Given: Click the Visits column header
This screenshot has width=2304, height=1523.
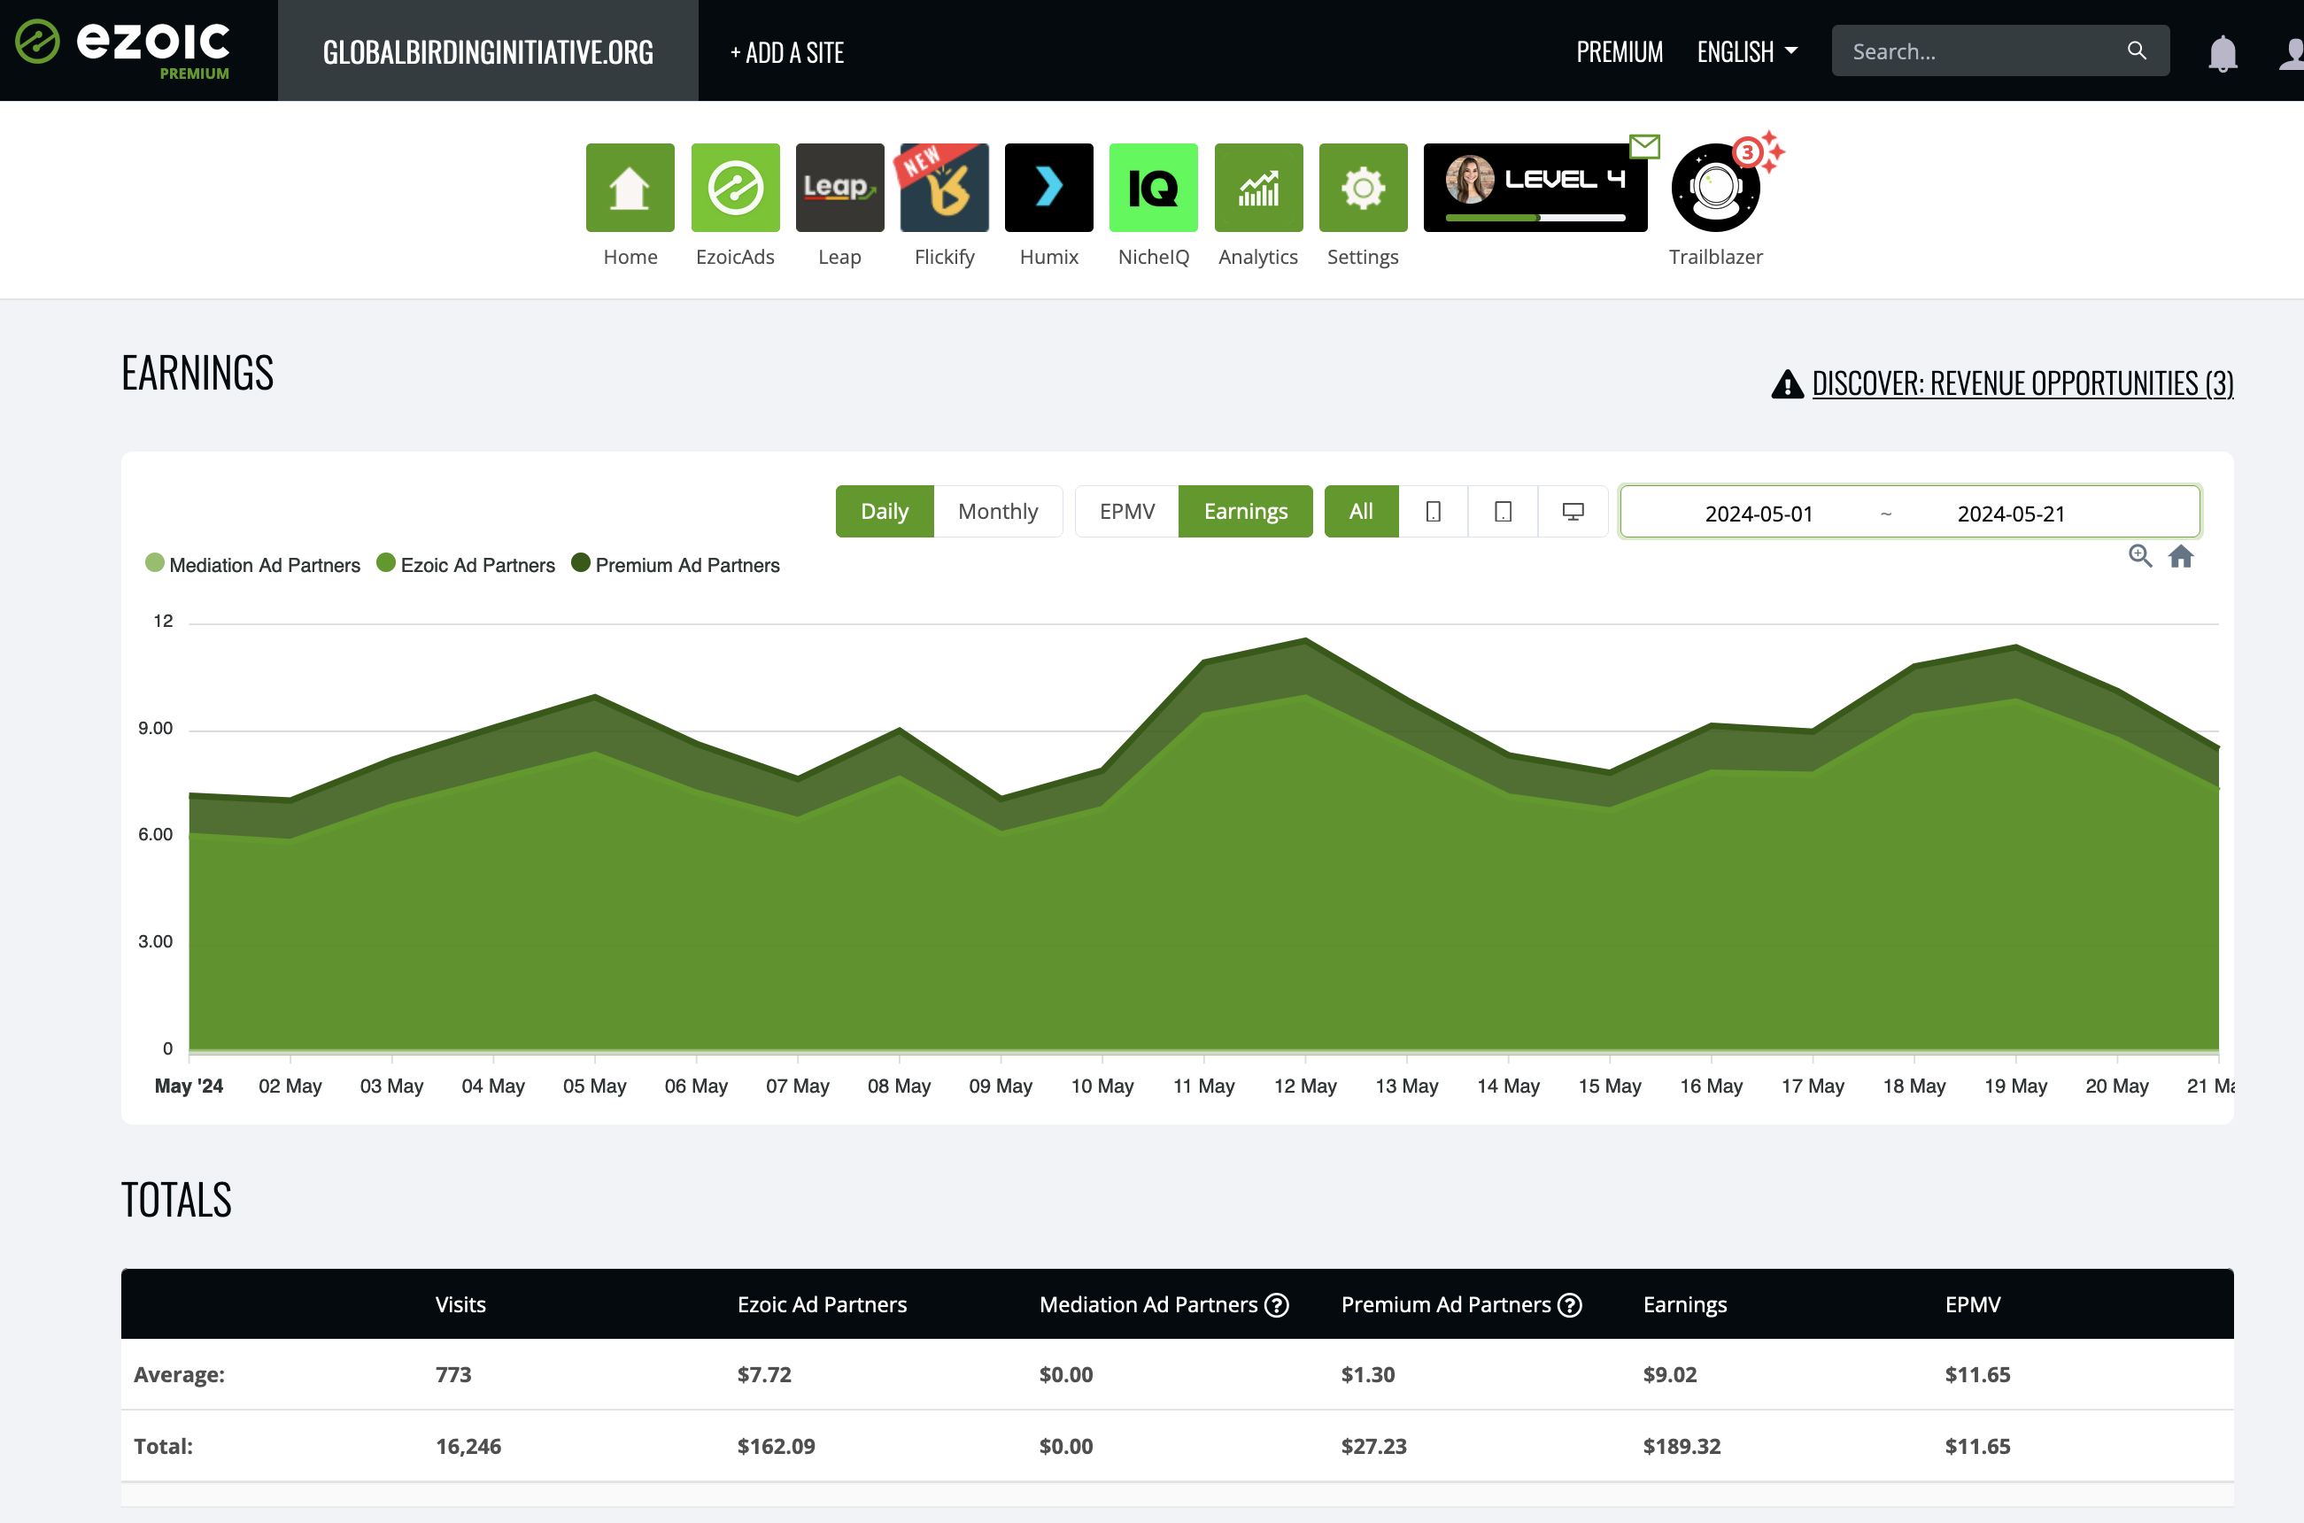Looking at the screenshot, I should point(460,1304).
